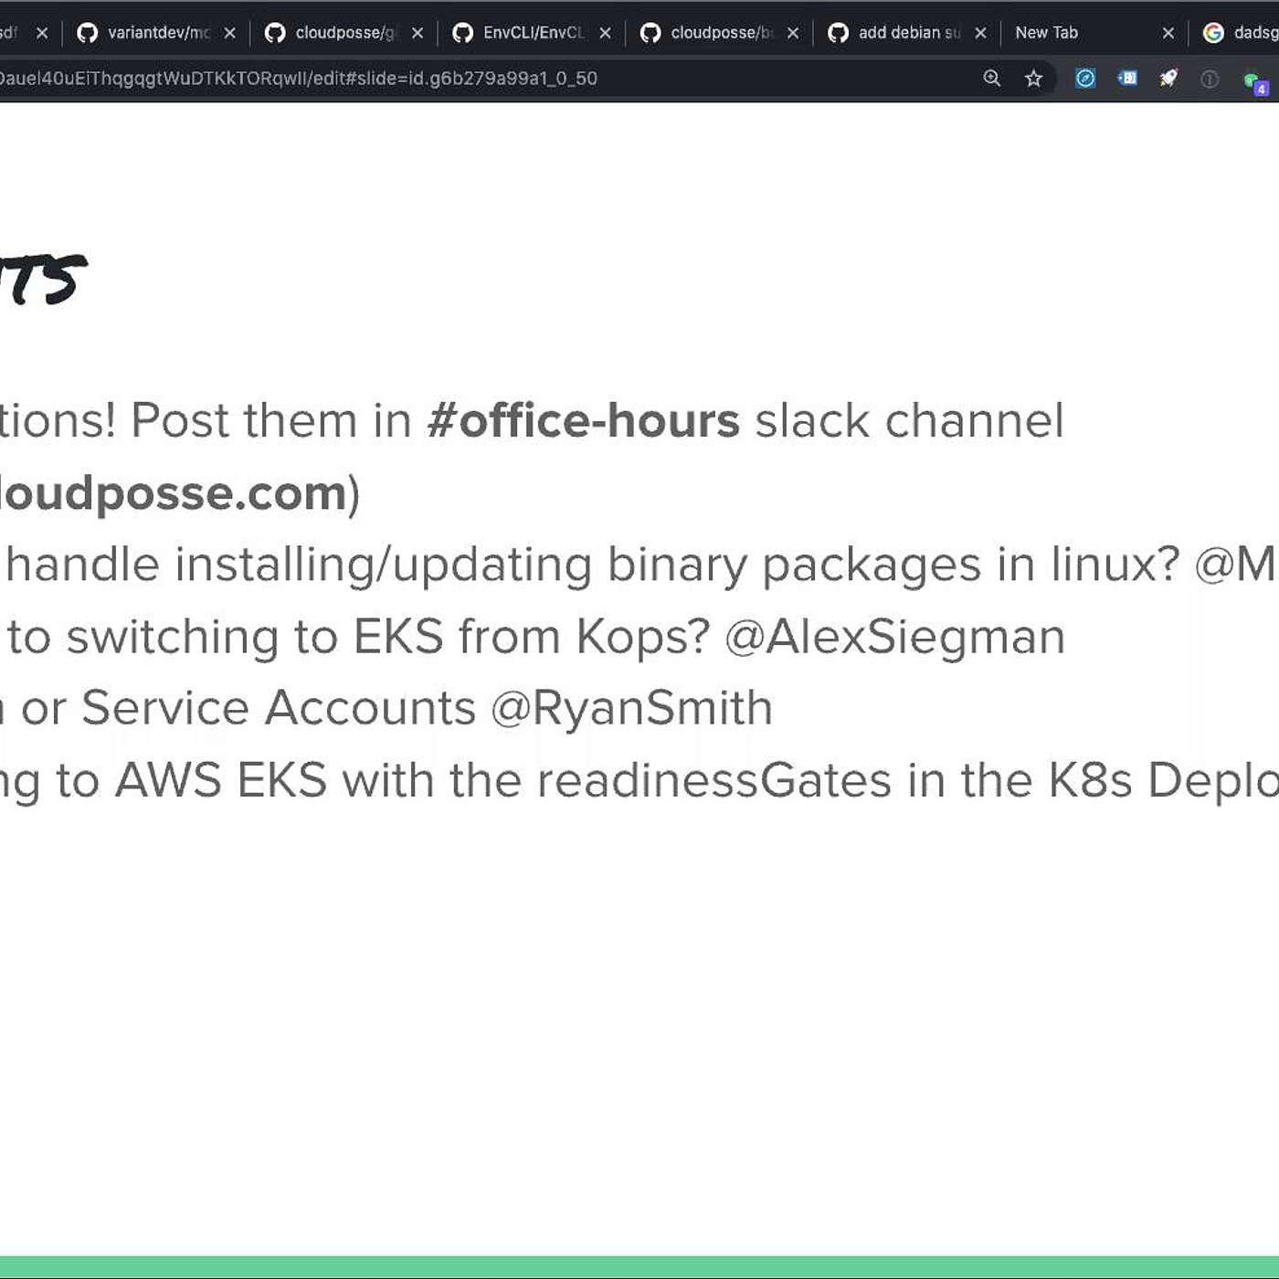Open the extension with purple 4 badge
1279x1279 pixels.
1256,83
